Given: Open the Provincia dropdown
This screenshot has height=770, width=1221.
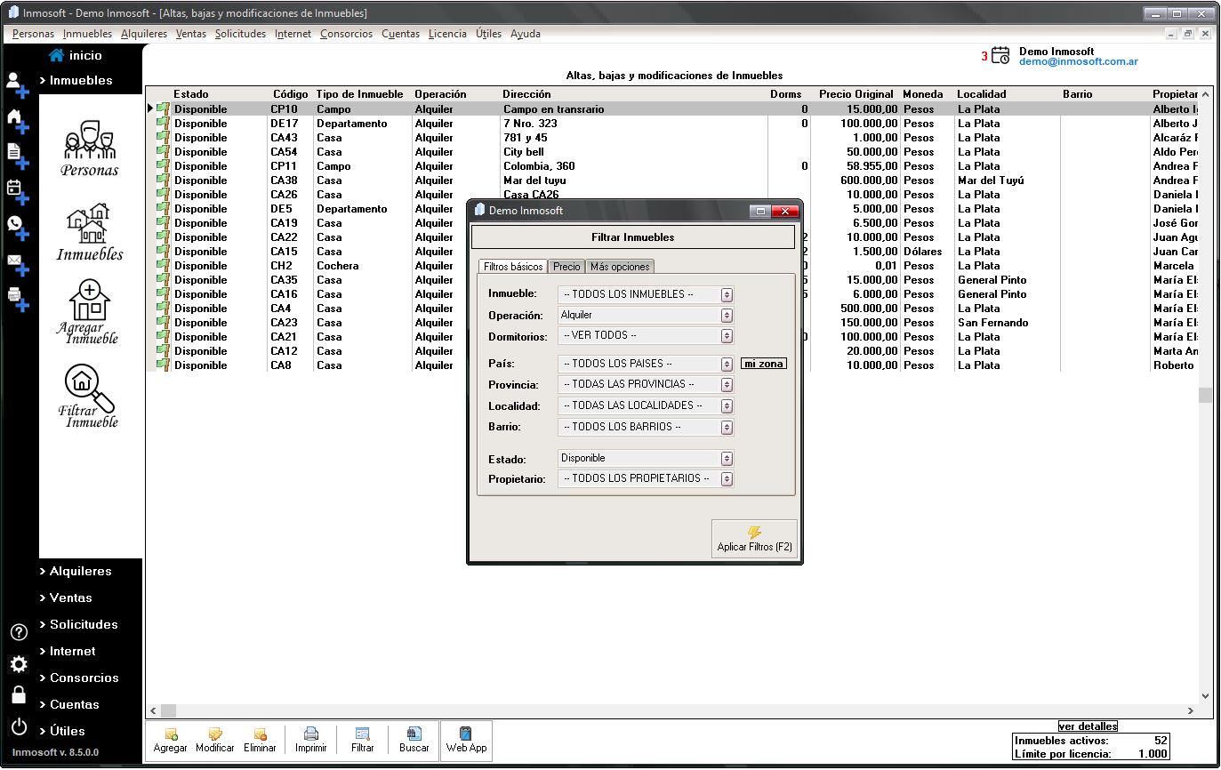Looking at the screenshot, I should click(x=646, y=385).
